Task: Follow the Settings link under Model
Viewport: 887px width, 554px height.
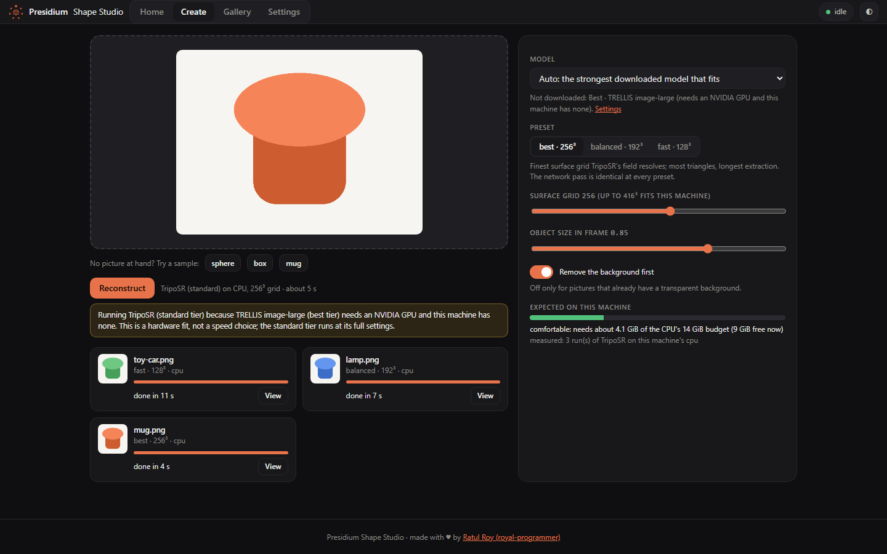Action: (608, 109)
